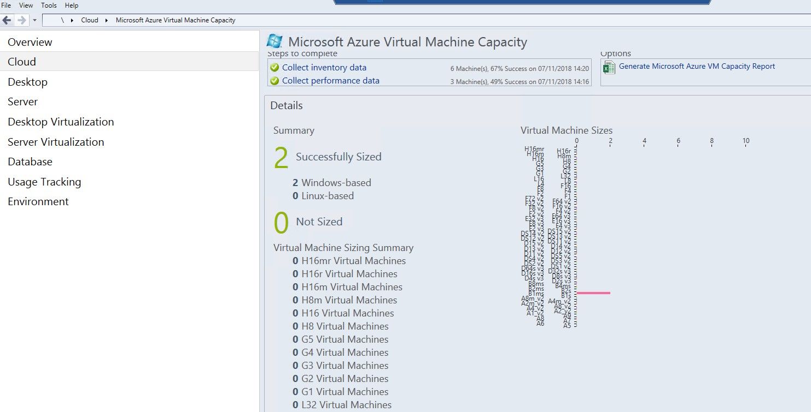This screenshot has height=412, width=811.
Task: Open Usage Tracking section
Action: click(x=129, y=182)
